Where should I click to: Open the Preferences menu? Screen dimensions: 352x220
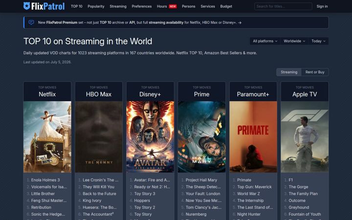142,6
